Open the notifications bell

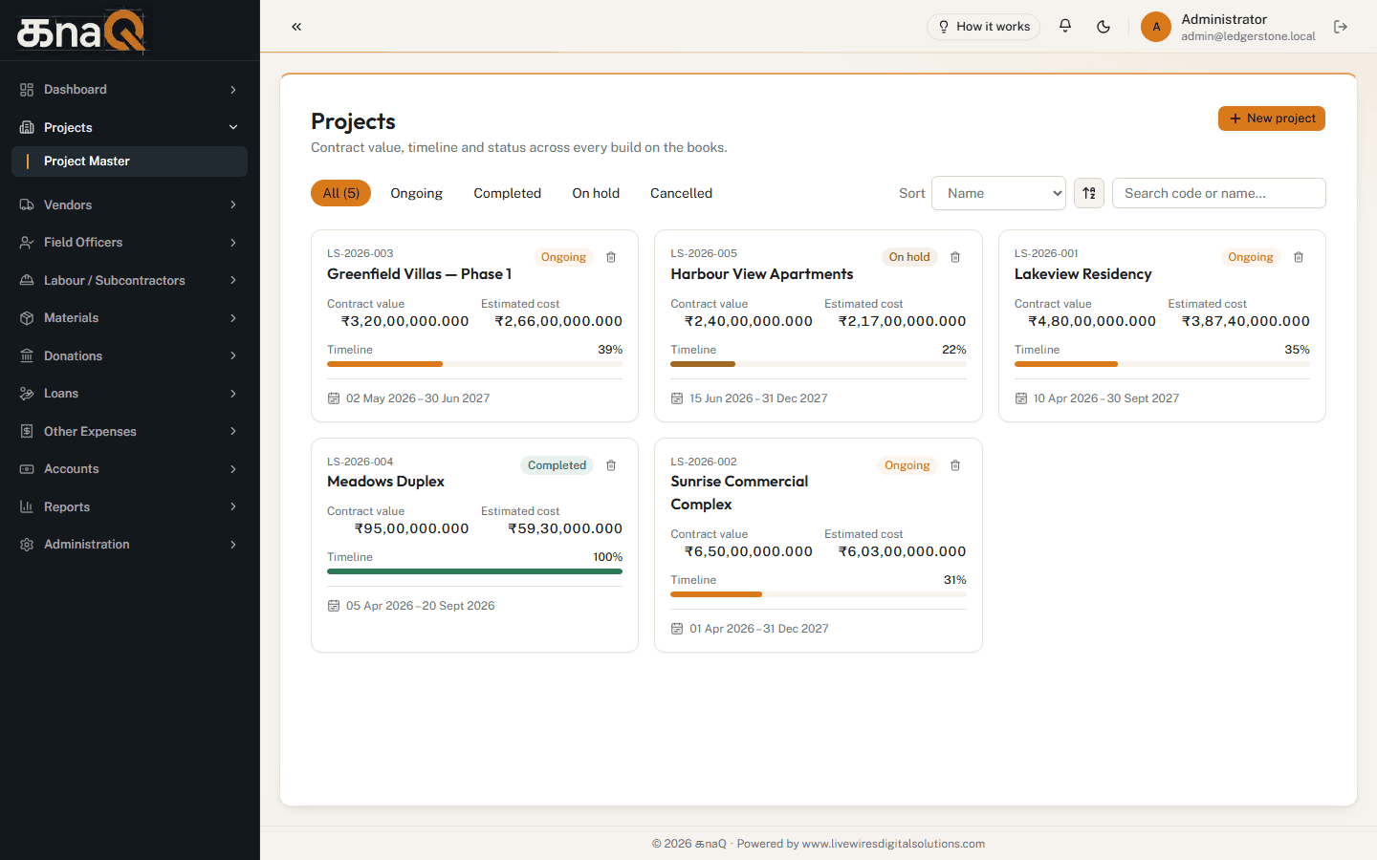pos(1065,27)
